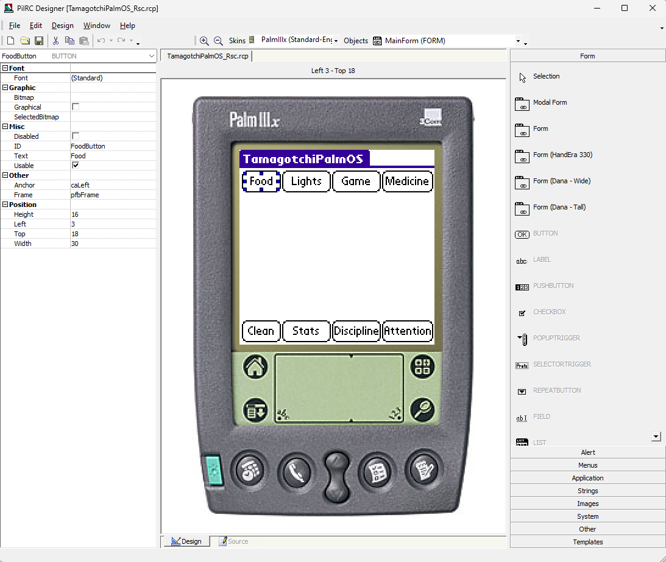The height and width of the screenshot is (562, 666).
Task: Select the Medicine button on the form
Action: pos(407,181)
